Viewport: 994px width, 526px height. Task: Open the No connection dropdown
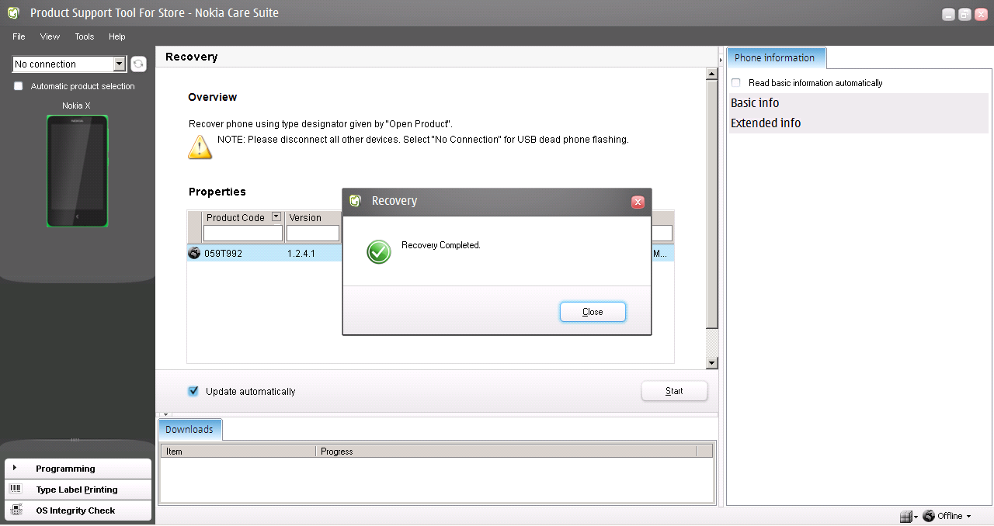coord(119,64)
